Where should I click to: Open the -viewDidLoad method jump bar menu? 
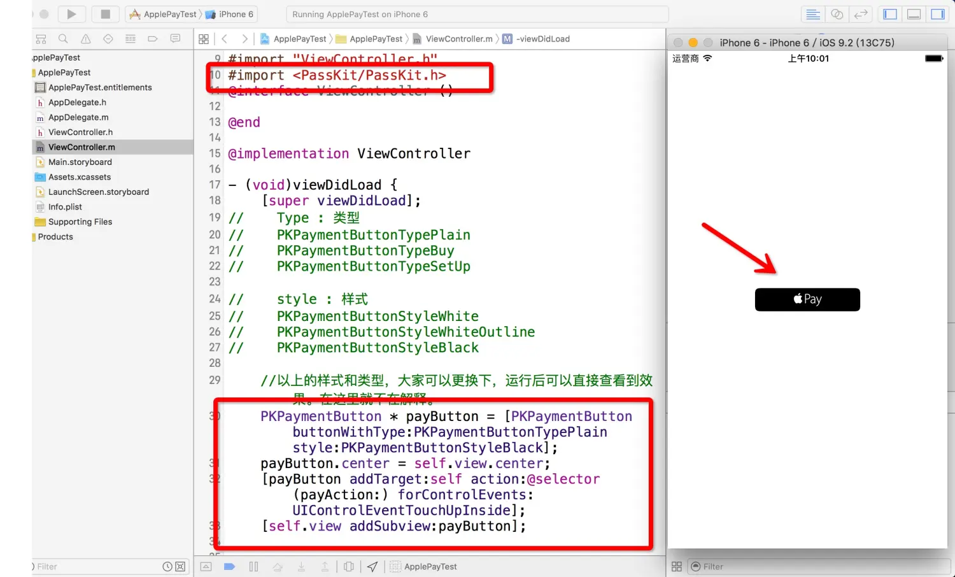pos(536,39)
